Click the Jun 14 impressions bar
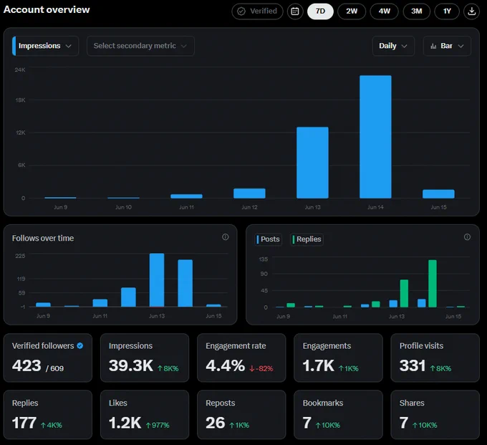The image size is (487, 445). [375, 137]
